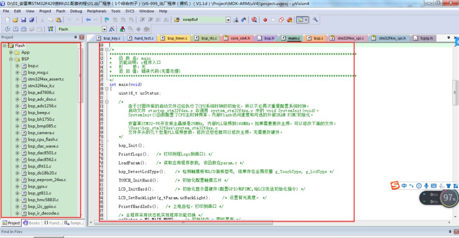Screen dimensions: 459x238
Task: Switch to the tcpip.h tab
Action: pos(424,38)
